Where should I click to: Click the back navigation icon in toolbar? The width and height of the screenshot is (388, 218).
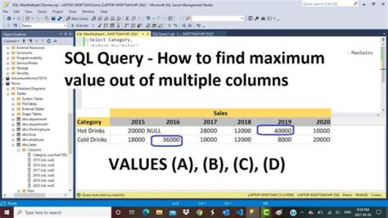coord(9,18)
